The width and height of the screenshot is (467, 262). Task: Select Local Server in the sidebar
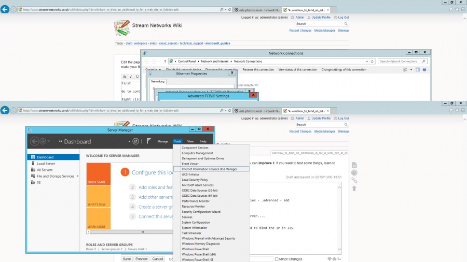coord(46,164)
